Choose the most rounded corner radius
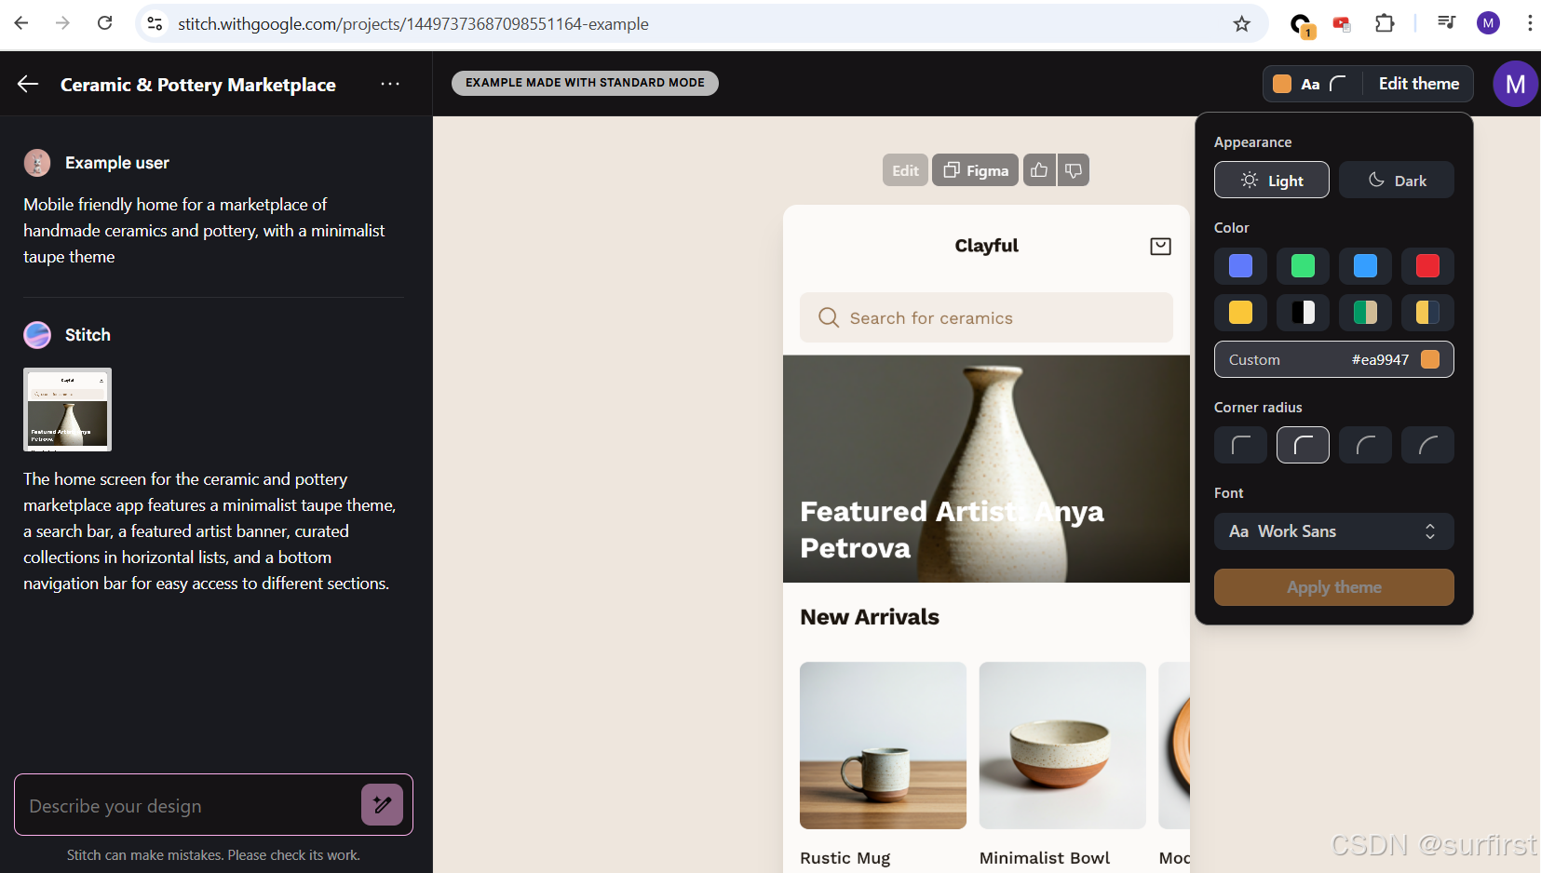This screenshot has height=873, width=1541. [x=1427, y=445]
